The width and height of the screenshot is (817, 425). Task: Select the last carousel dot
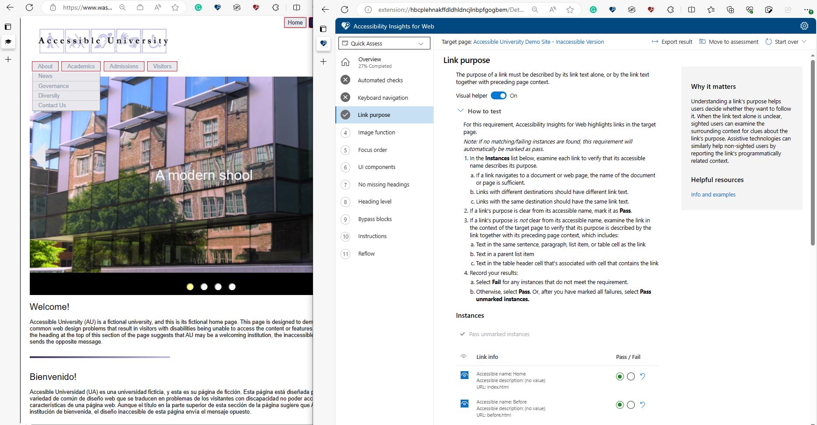point(232,287)
